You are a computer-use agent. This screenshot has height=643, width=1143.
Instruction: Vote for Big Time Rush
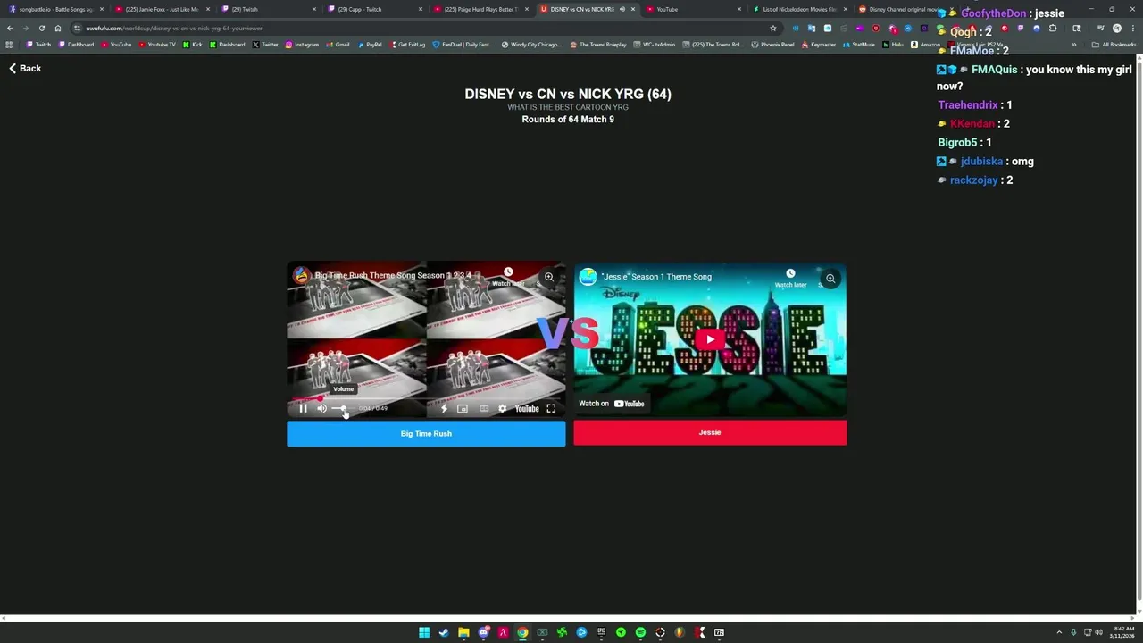pos(426,434)
